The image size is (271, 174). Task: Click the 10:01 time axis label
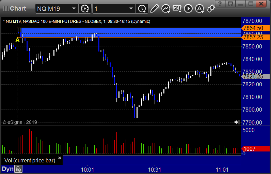click(87, 170)
